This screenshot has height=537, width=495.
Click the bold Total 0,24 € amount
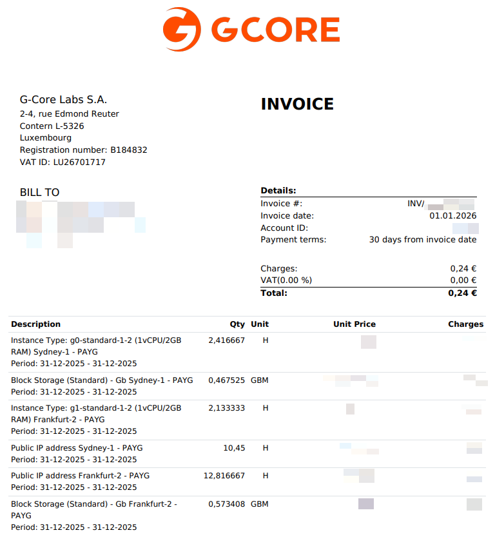click(463, 293)
